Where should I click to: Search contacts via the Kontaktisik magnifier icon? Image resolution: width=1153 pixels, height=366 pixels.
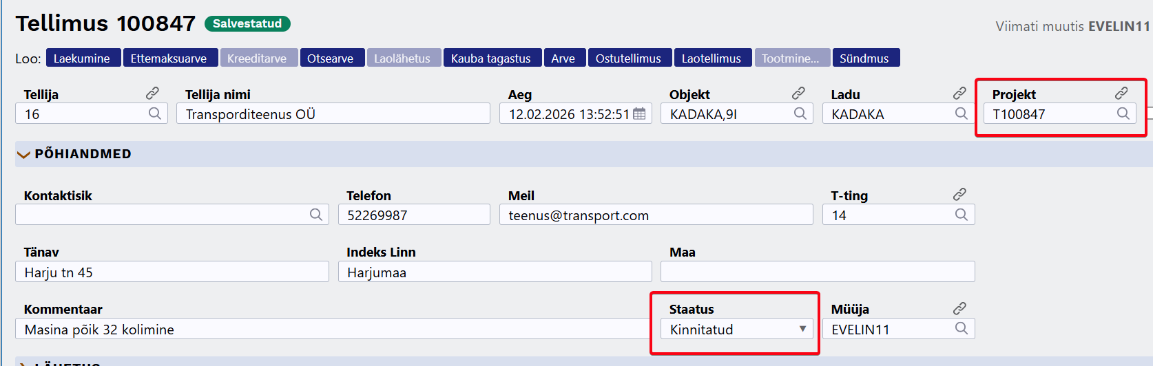pyautogui.click(x=316, y=215)
